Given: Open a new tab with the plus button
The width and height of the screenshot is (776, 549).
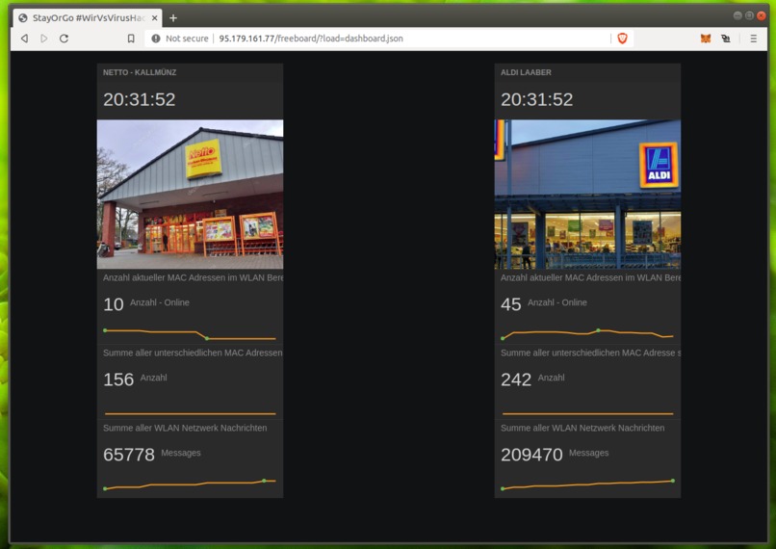Looking at the screenshot, I should (173, 18).
